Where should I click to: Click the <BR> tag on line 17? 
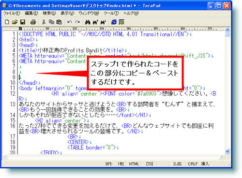point(73,137)
